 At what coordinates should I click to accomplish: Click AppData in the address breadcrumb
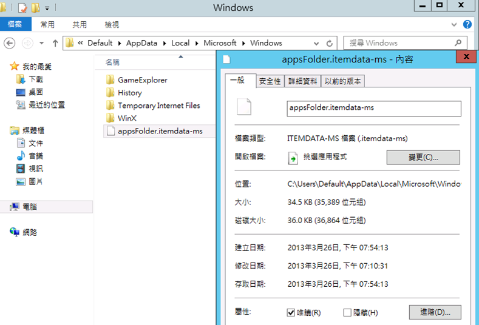(141, 43)
